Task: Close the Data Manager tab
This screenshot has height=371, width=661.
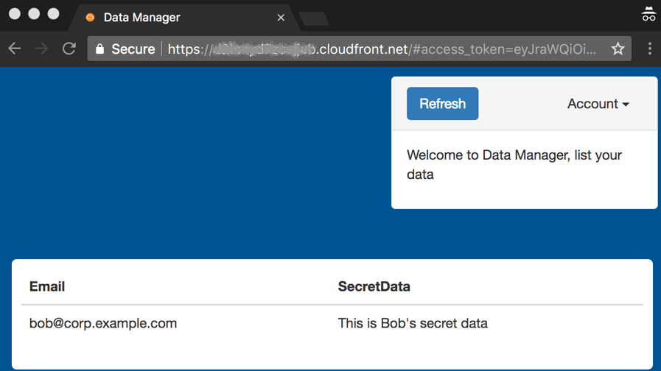Action: (281, 18)
